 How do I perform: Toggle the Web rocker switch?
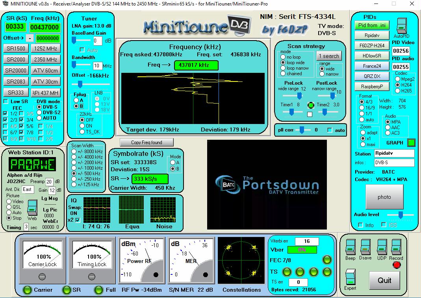[x=32, y=207]
